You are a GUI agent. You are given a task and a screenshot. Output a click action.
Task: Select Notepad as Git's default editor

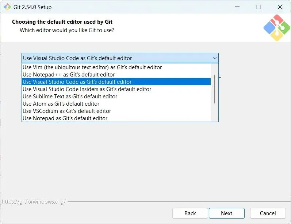(x=116, y=118)
